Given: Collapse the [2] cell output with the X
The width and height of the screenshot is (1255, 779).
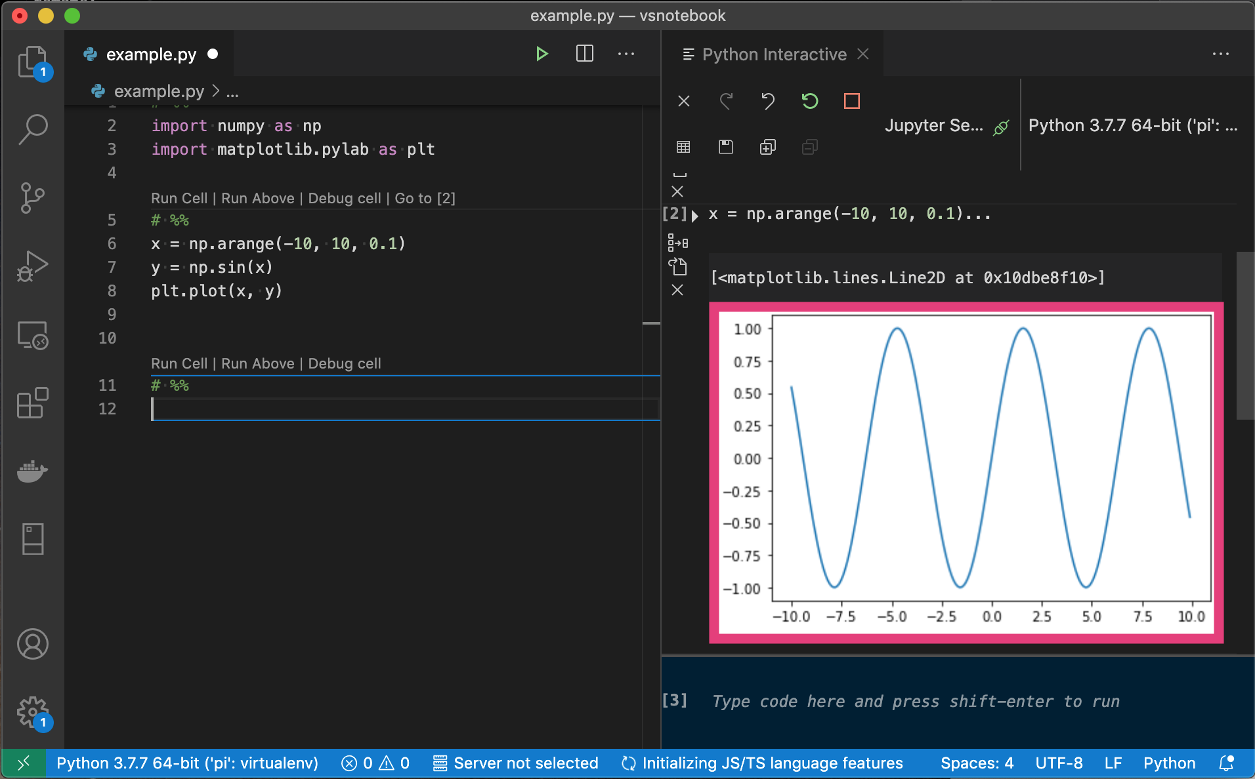Looking at the screenshot, I should [x=678, y=290].
